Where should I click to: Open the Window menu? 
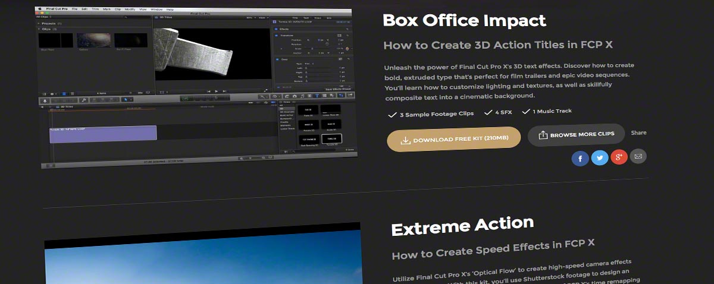[156, 9]
